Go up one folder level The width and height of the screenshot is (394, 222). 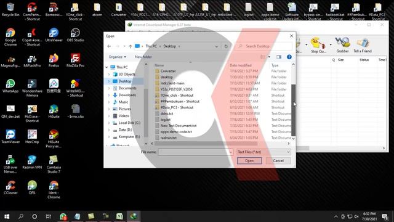tap(130, 46)
